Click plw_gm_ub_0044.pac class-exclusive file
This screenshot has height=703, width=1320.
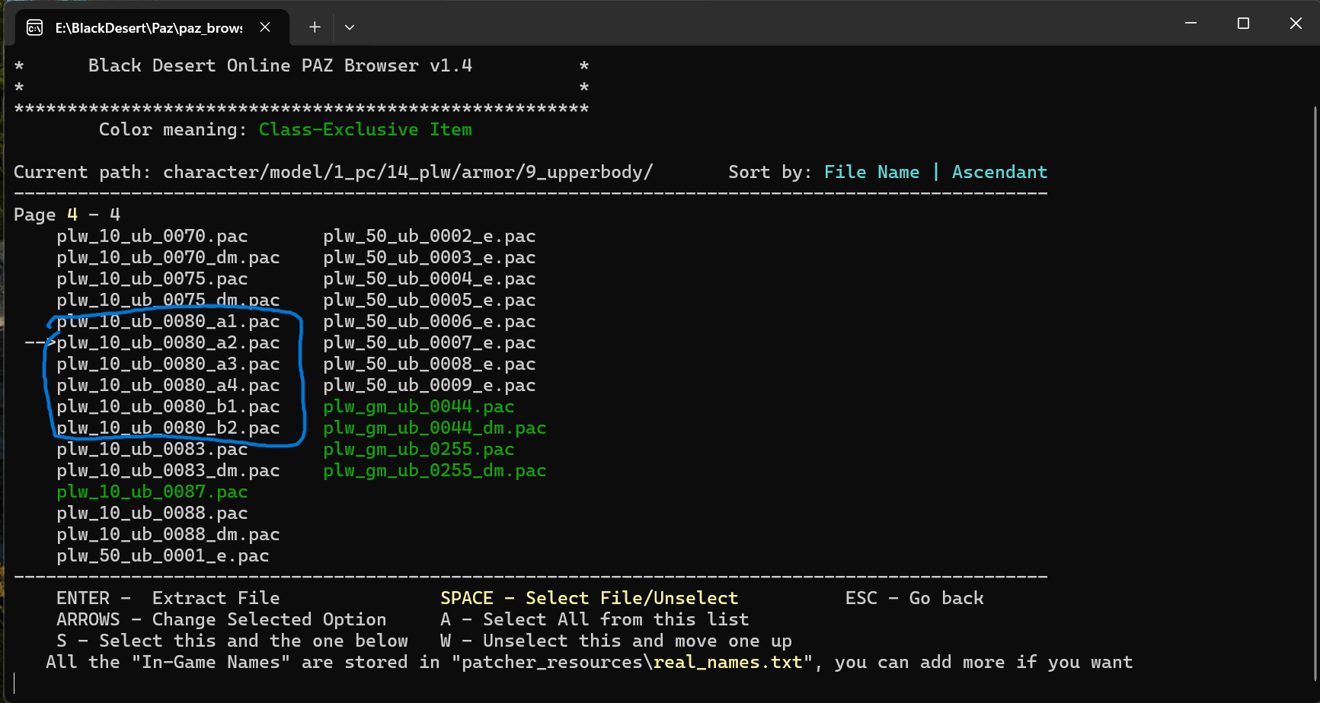coord(418,407)
